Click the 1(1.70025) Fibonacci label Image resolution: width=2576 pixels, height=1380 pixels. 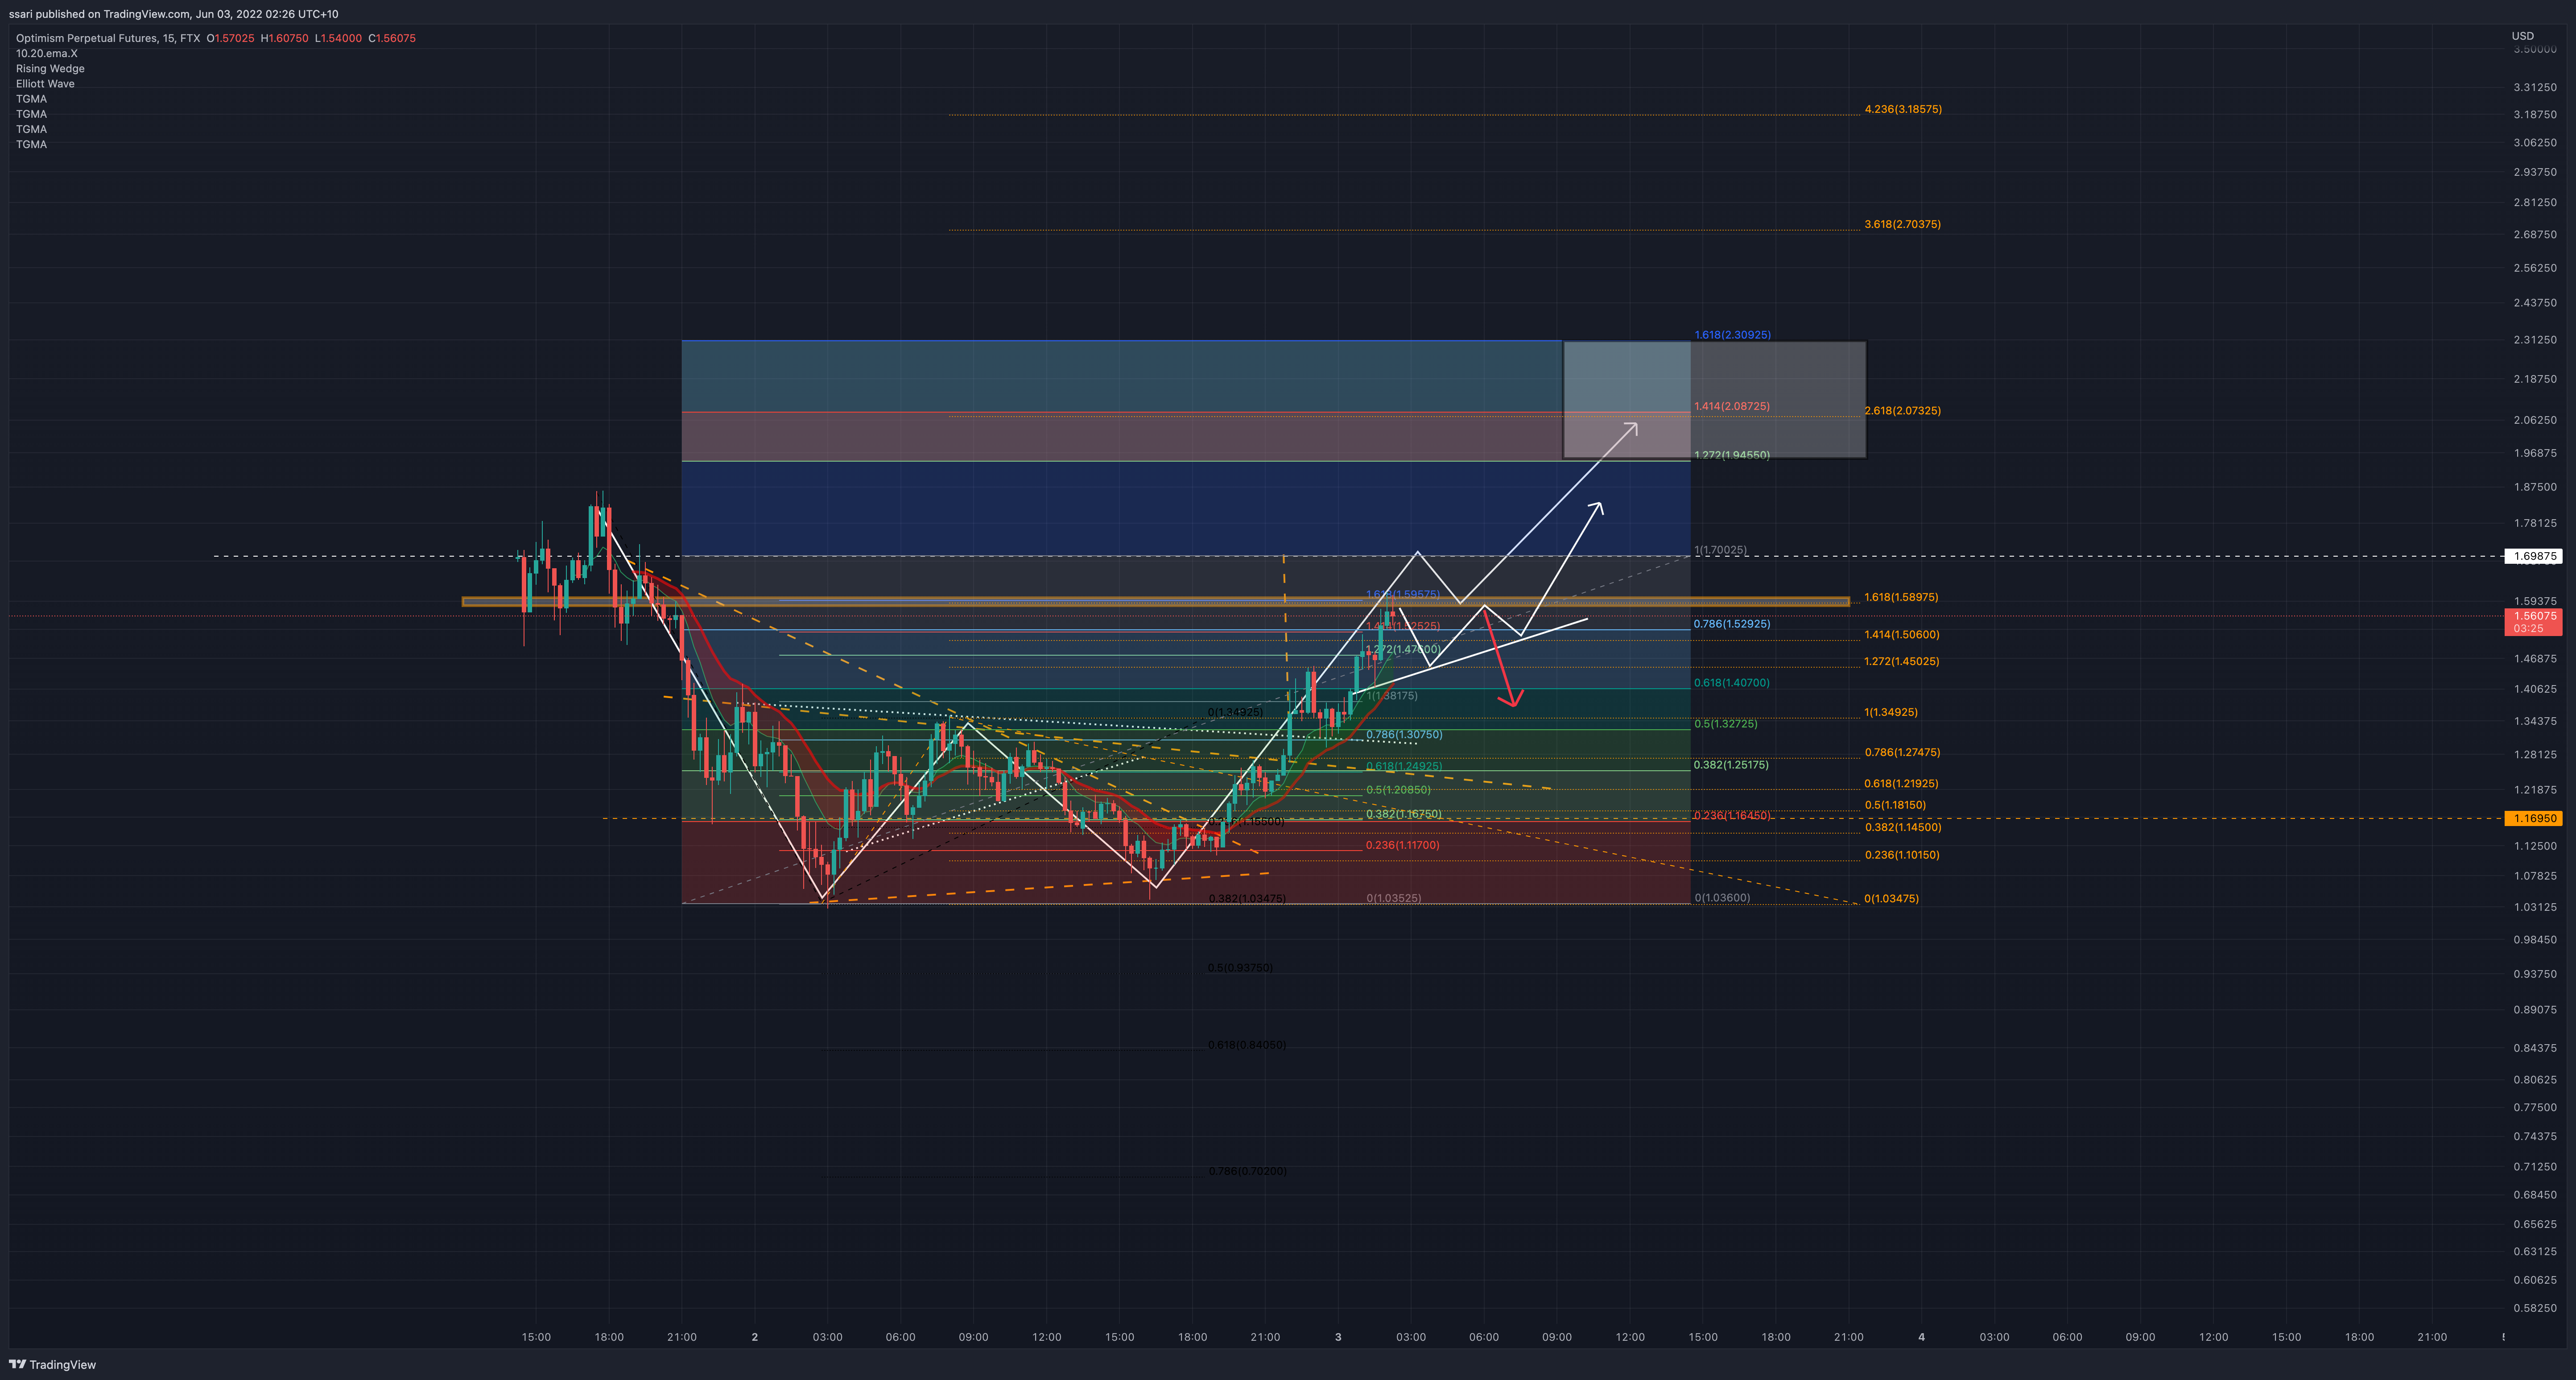(1720, 550)
